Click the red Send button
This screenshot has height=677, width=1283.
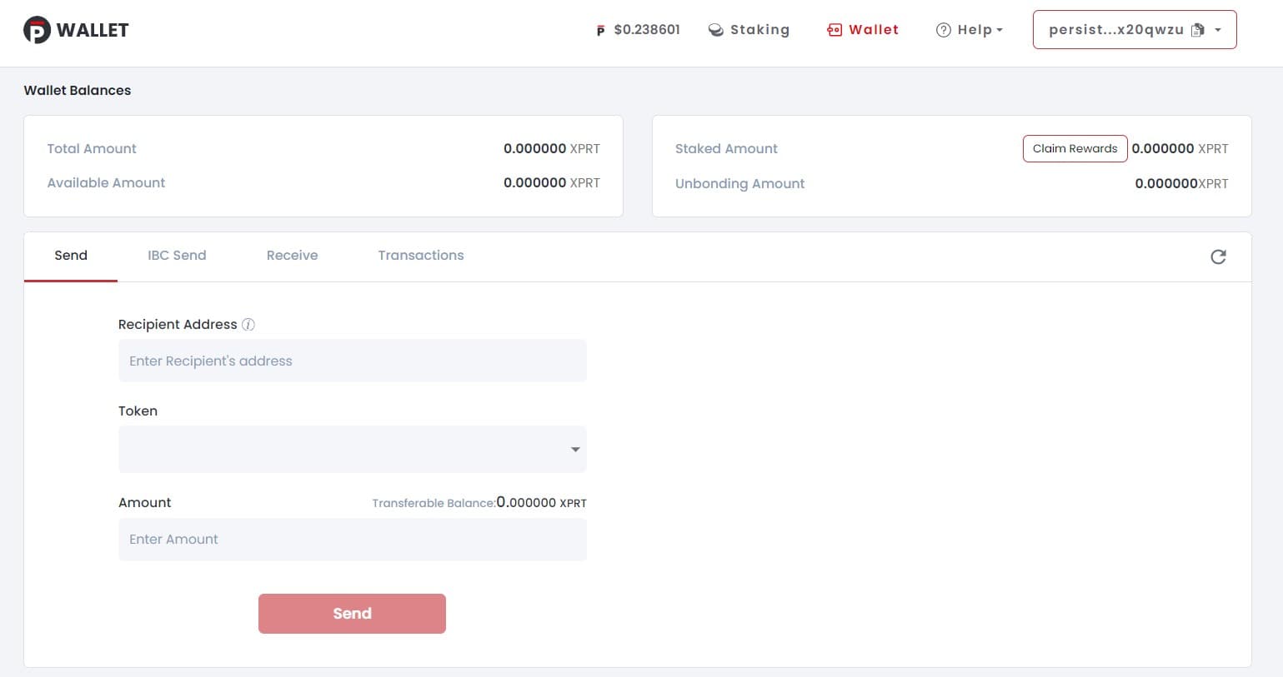tap(352, 614)
